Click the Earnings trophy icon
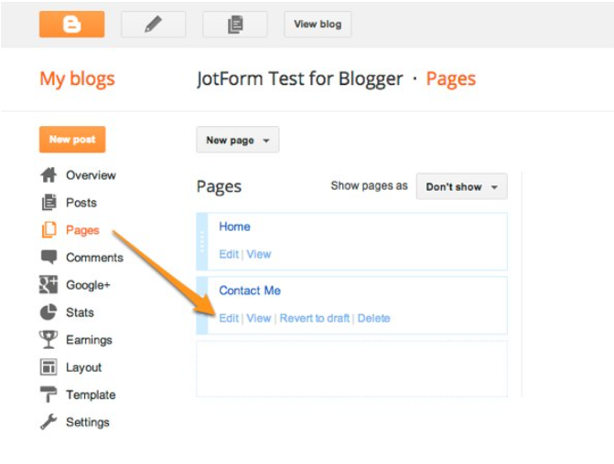 pos(48,339)
